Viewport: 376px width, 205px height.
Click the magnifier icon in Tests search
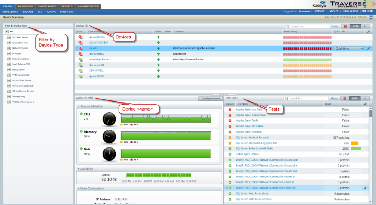click(287, 99)
